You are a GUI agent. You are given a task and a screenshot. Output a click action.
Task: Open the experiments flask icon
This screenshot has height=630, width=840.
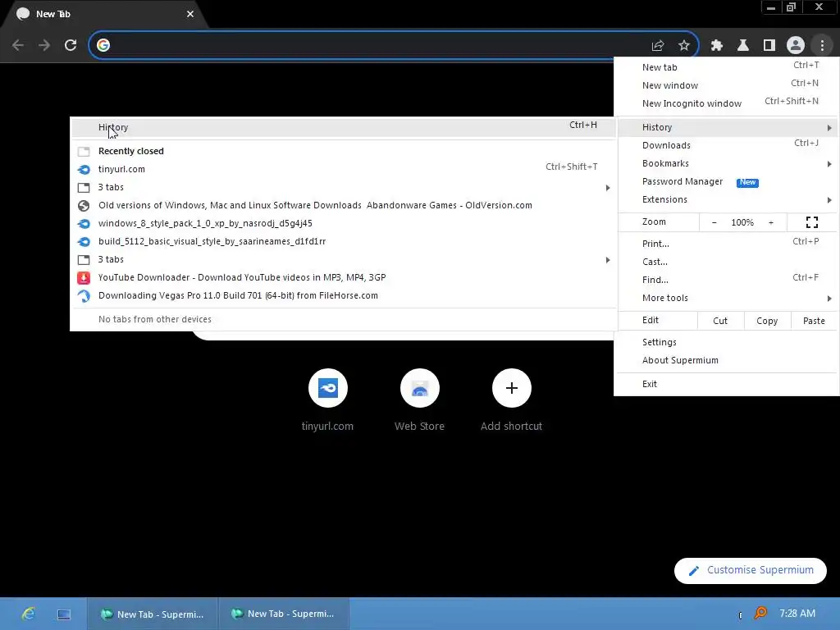[x=743, y=46]
